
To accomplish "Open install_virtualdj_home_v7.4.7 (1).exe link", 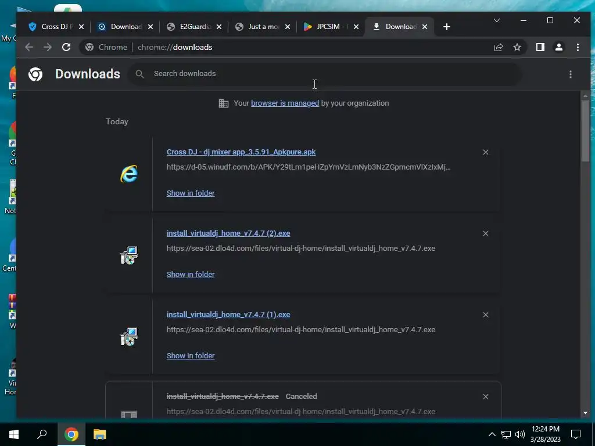I will (x=228, y=314).
